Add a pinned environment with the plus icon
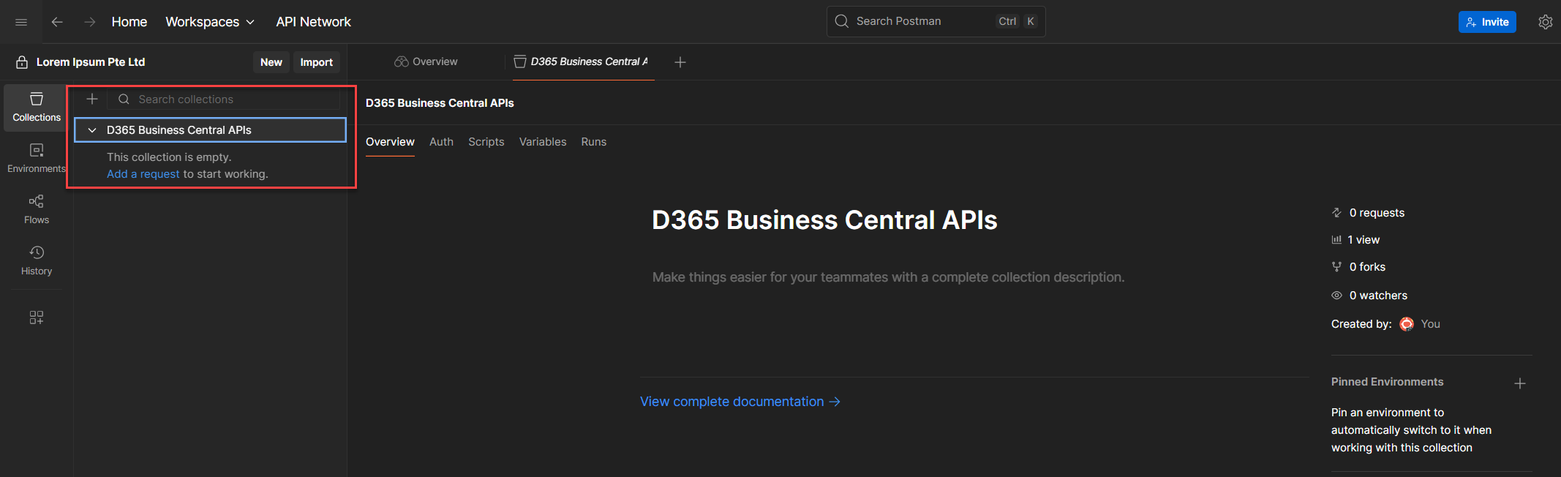1561x477 pixels. click(x=1519, y=383)
